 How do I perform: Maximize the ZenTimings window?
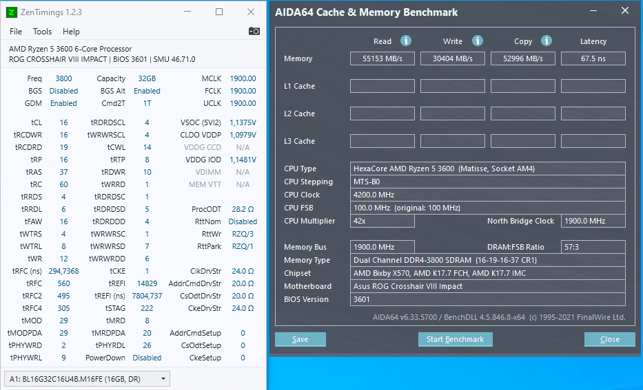click(219, 12)
